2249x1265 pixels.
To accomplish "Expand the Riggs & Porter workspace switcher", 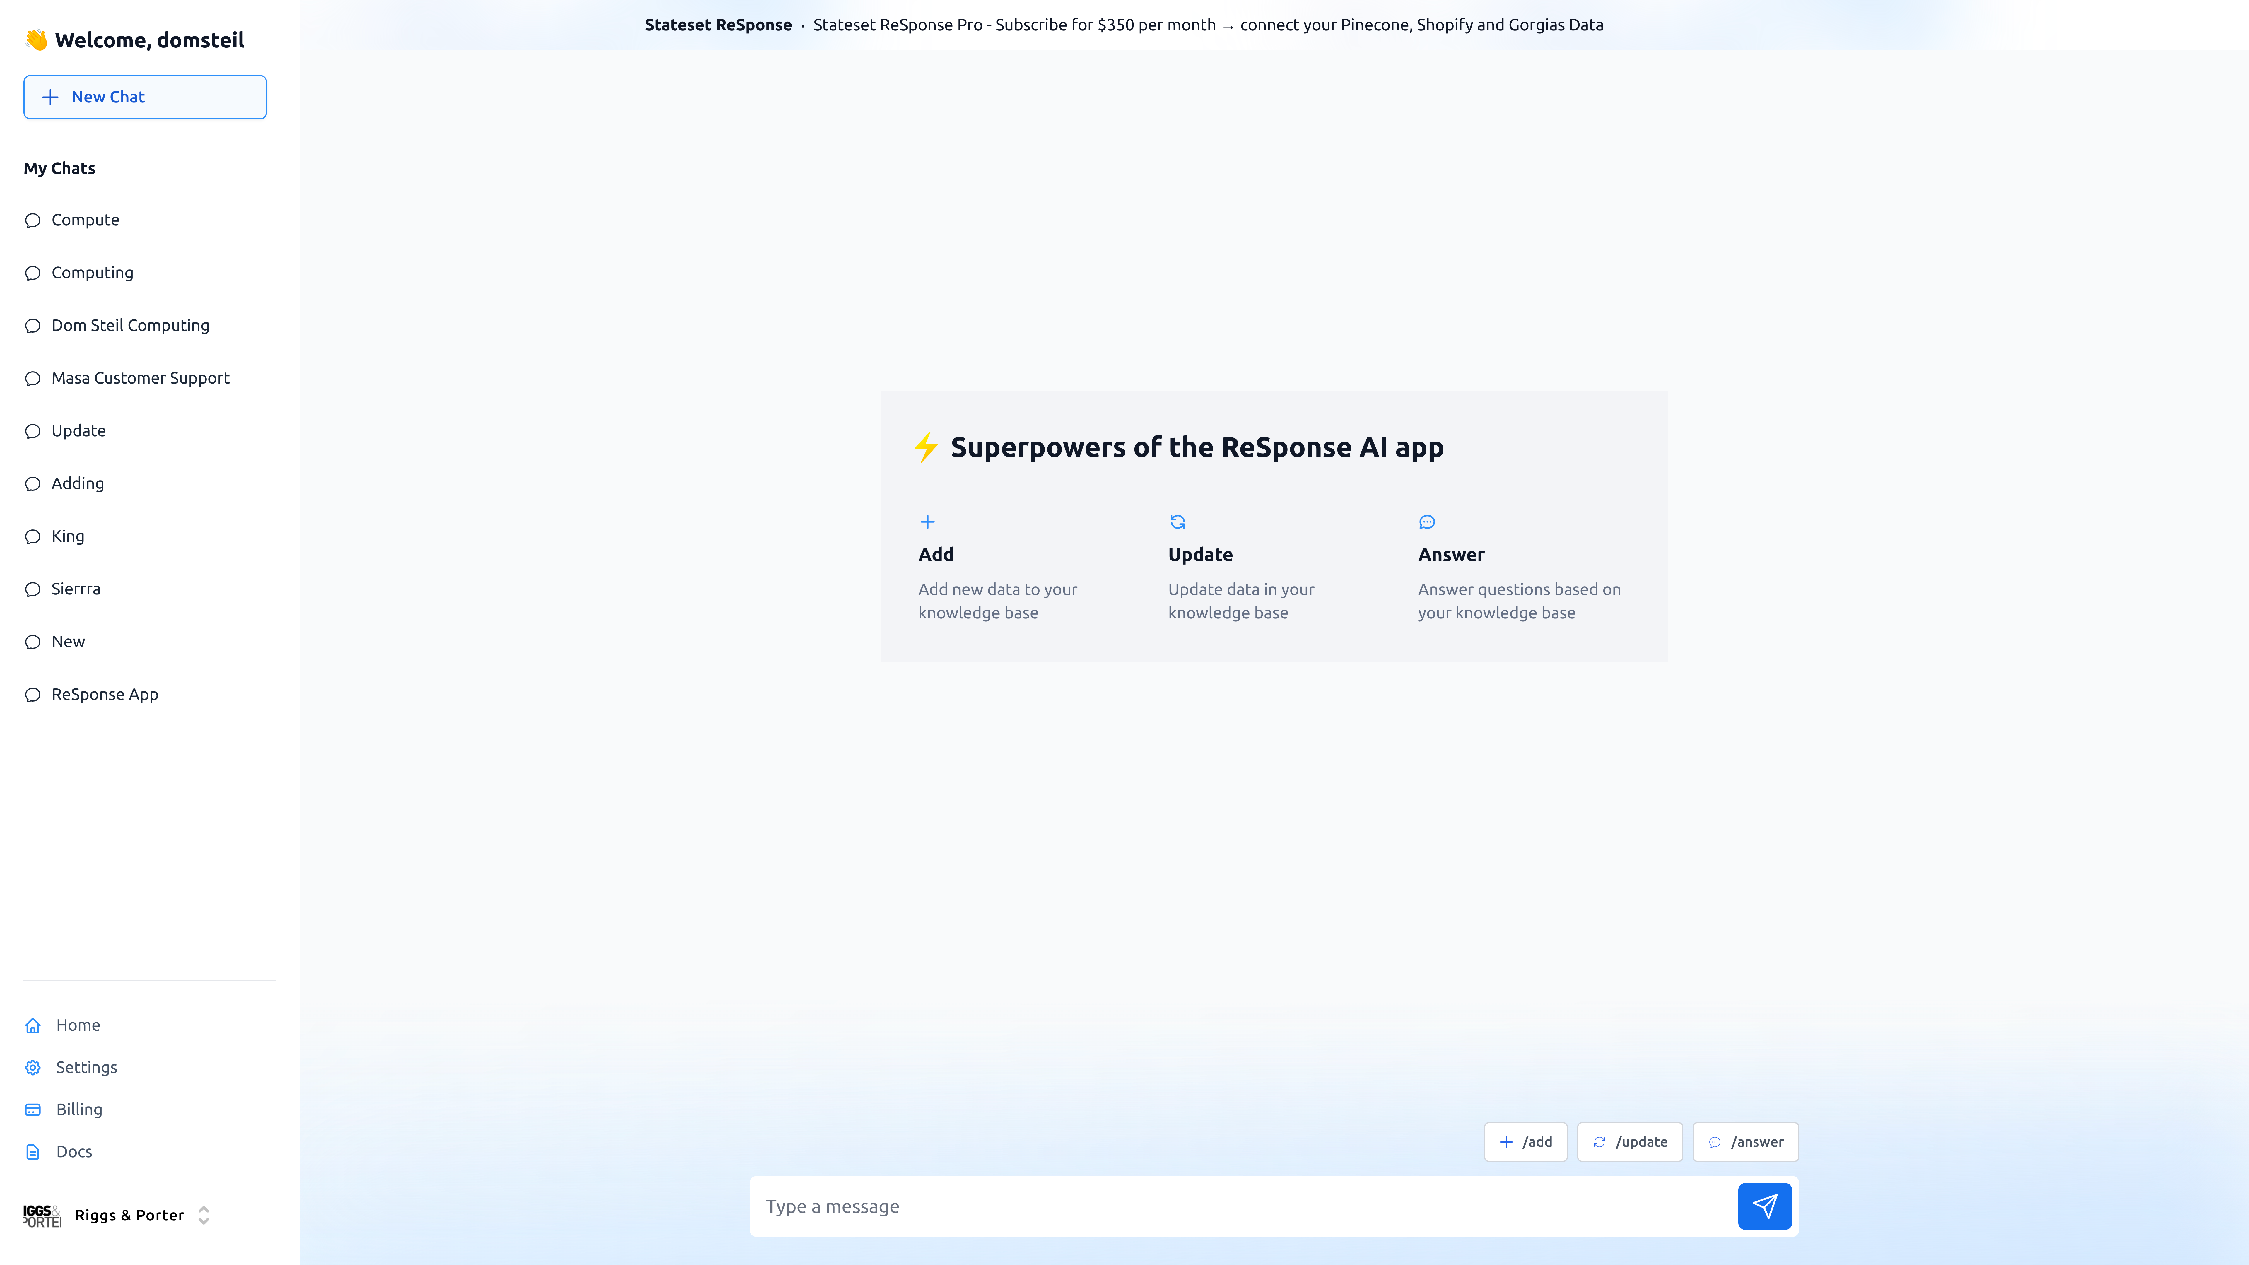I will [x=204, y=1215].
